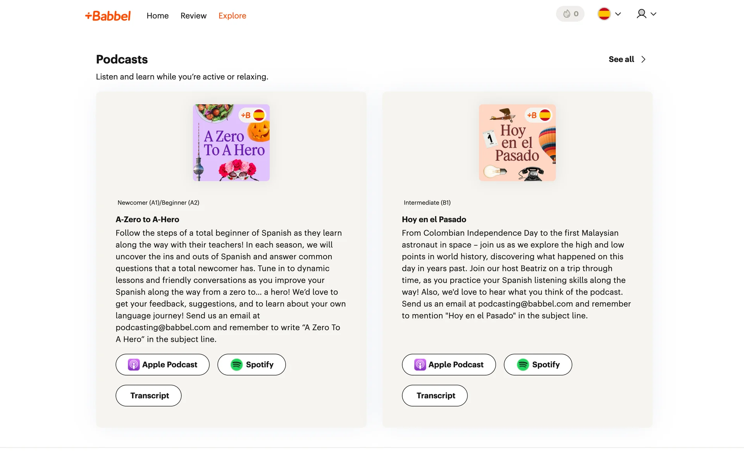Select the Explore navigation item
Screen dimensions: 744x465
(x=232, y=16)
